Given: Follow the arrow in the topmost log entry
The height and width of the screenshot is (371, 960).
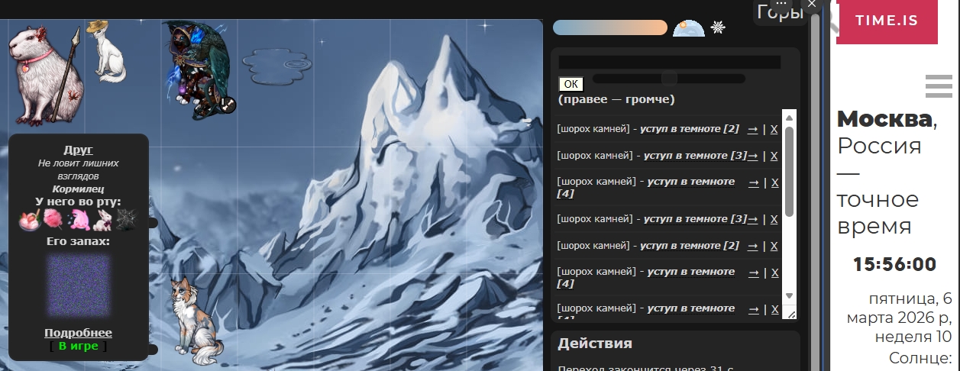Looking at the screenshot, I should click(753, 130).
